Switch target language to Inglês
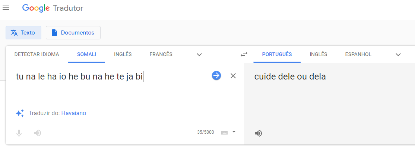This screenshot has height=156, width=415. [319, 54]
